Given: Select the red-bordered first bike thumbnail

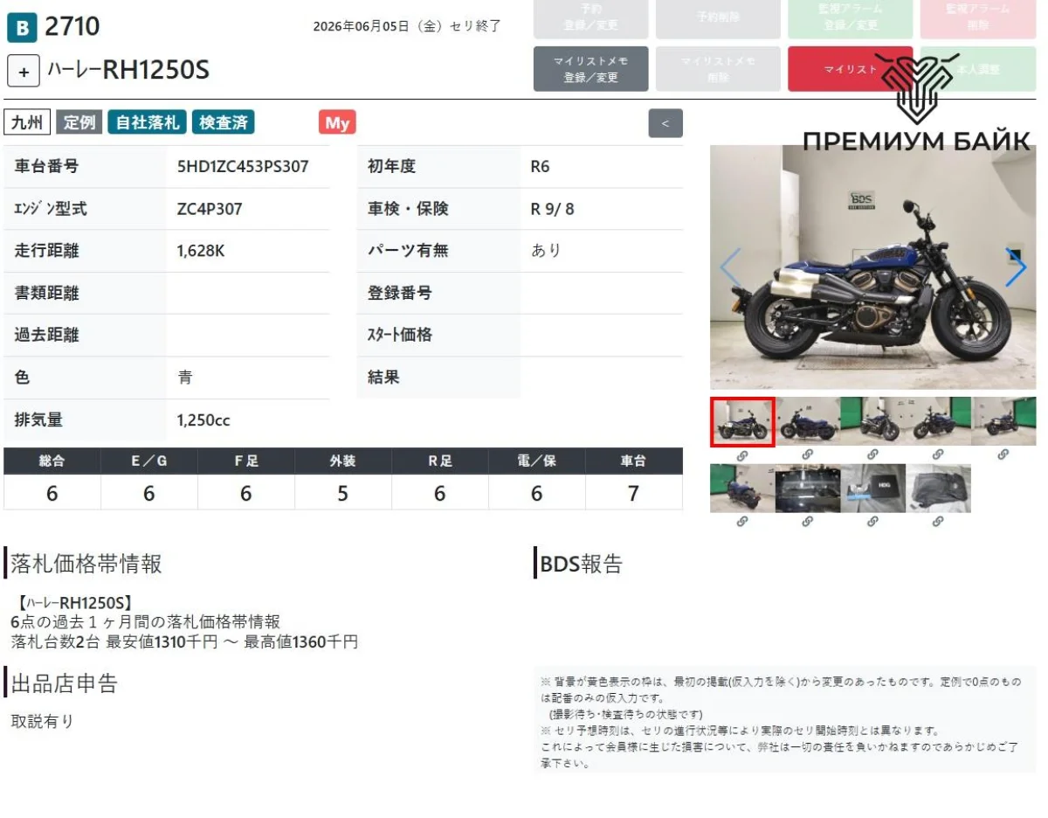Looking at the screenshot, I should point(742,422).
